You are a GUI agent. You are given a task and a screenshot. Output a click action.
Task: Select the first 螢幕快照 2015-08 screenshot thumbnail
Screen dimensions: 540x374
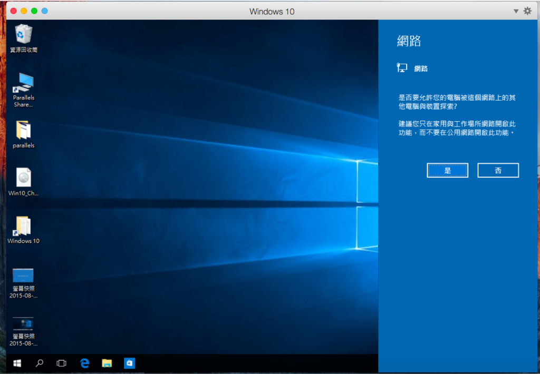coord(23,275)
